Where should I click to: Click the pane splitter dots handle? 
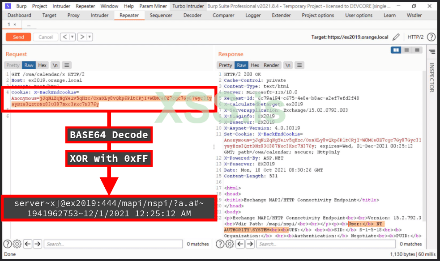[x=214, y=147]
